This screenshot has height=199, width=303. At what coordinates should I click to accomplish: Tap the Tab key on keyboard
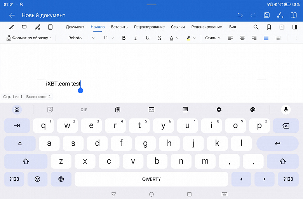coord(17,126)
